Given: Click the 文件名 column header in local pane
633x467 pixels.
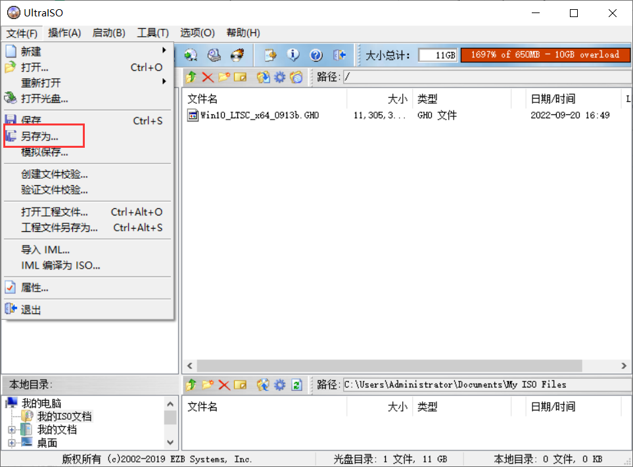Looking at the screenshot, I should click(266, 407).
